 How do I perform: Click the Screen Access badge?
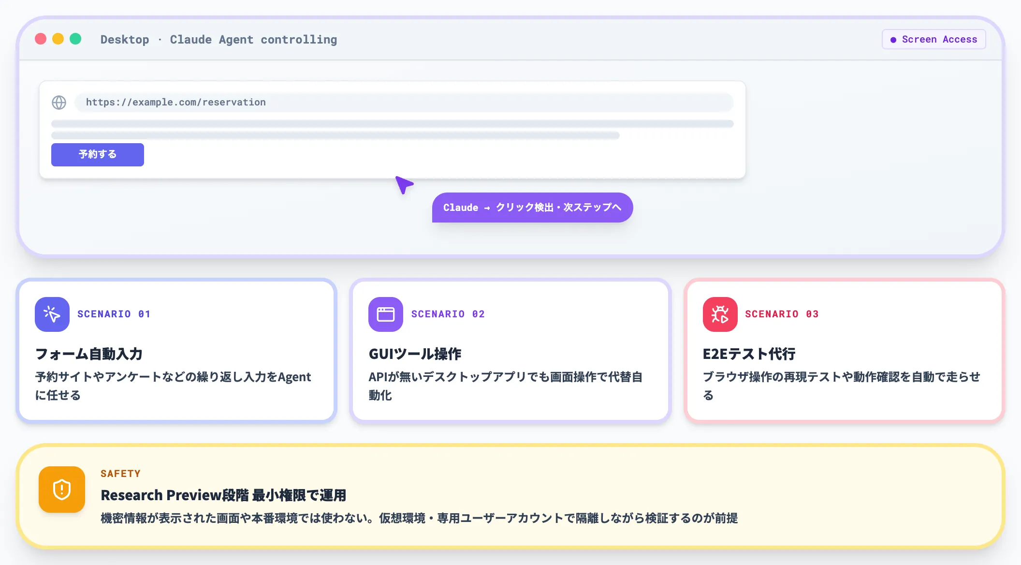(x=934, y=39)
